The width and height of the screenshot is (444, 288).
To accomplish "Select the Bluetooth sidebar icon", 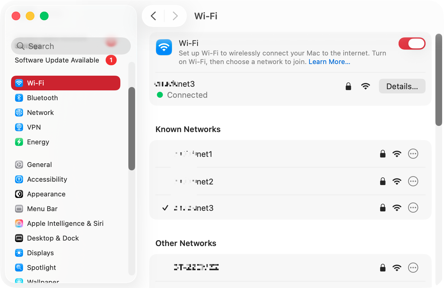I will 19,98.
